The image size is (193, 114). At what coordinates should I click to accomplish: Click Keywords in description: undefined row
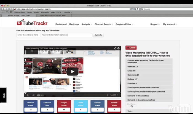149,100
